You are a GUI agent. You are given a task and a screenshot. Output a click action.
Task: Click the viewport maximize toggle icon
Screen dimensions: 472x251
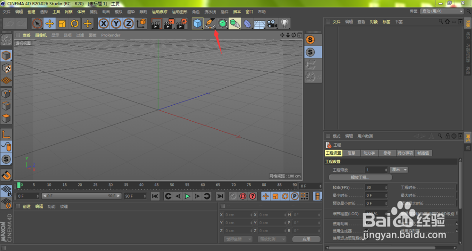click(300, 35)
